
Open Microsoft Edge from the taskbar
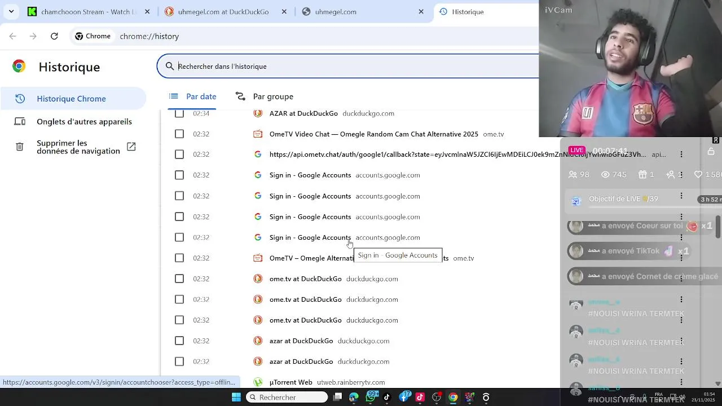coord(354,398)
